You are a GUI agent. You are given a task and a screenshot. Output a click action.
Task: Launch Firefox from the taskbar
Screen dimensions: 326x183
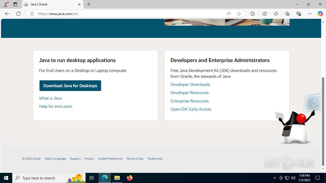[x=129, y=178]
